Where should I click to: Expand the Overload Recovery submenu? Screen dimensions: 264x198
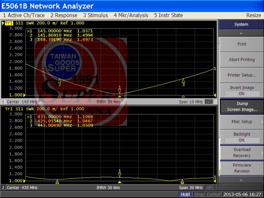(x=241, y=153)
